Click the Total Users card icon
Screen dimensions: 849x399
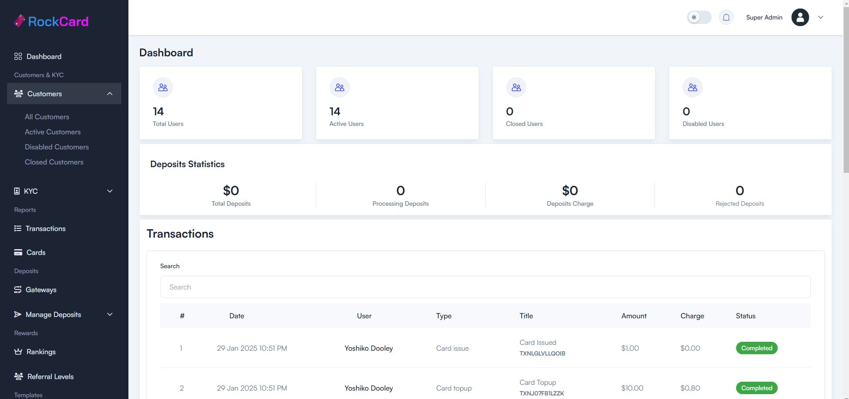coord(163,87)
